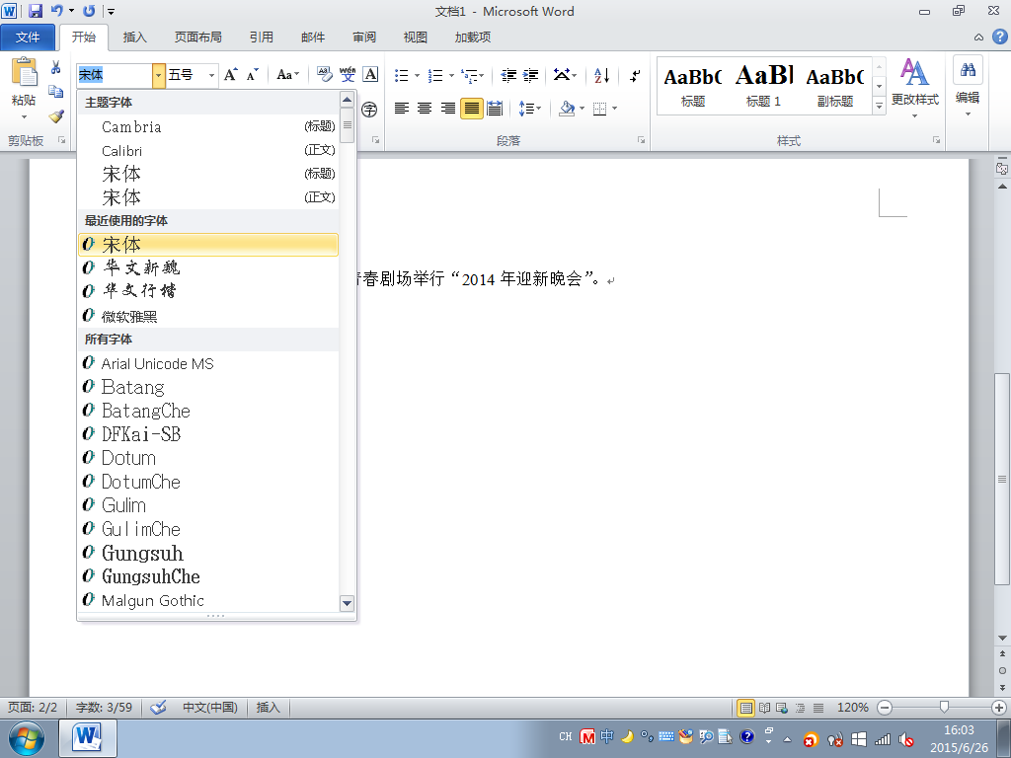Expand the numbered list dropdown arrow
The image size is (1011, 758).
[x=451, y=75]
